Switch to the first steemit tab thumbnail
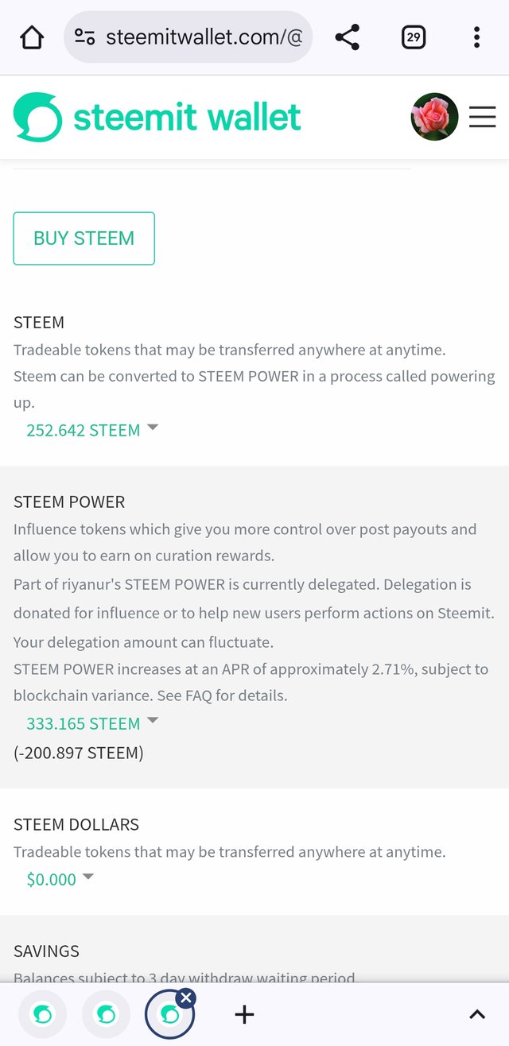The image size is (509, 1046). pyautogui.click(x=42, y=1015)
